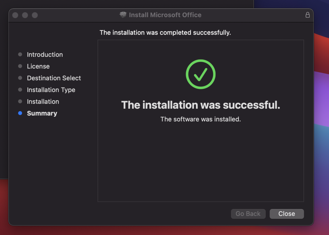Viewport: 329px width, 235px height.
Task: Select the Destination Select sidebar item
Action: [x=54, y=78]
